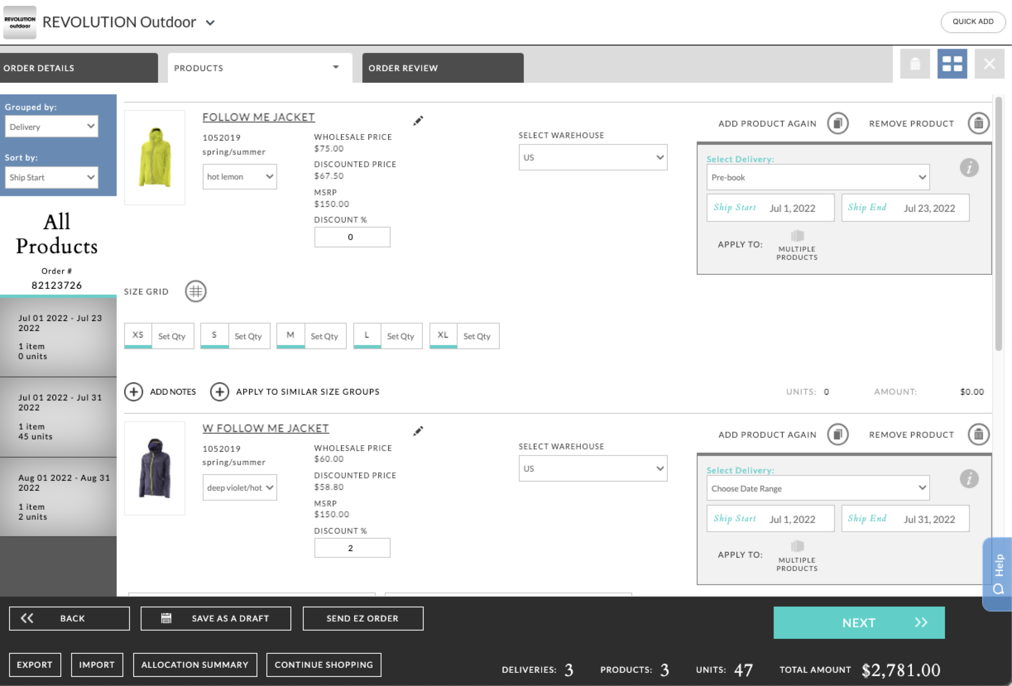Click Add Product Again for FOLLOW ME JACKET
This screenshot has width=1012, height=686.
pos(837,123)
